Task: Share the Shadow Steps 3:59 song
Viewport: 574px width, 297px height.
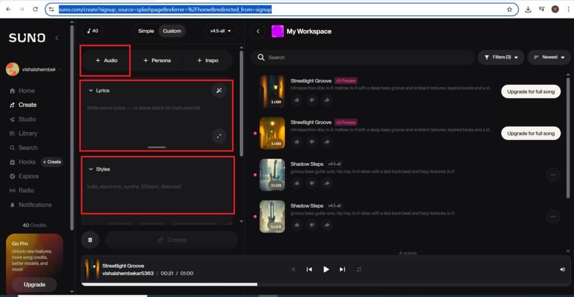Action: (327, 183)
